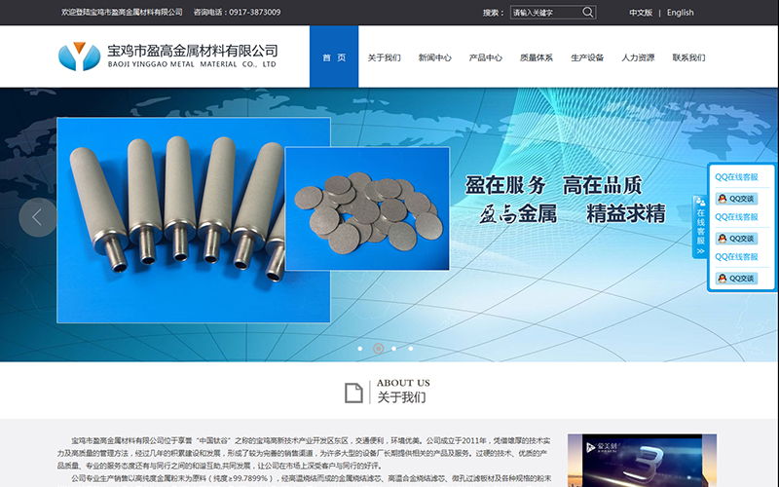Viewport: 779px width, 487px height.
Task: Click the search magnifier icon
Action: (588, 12)
